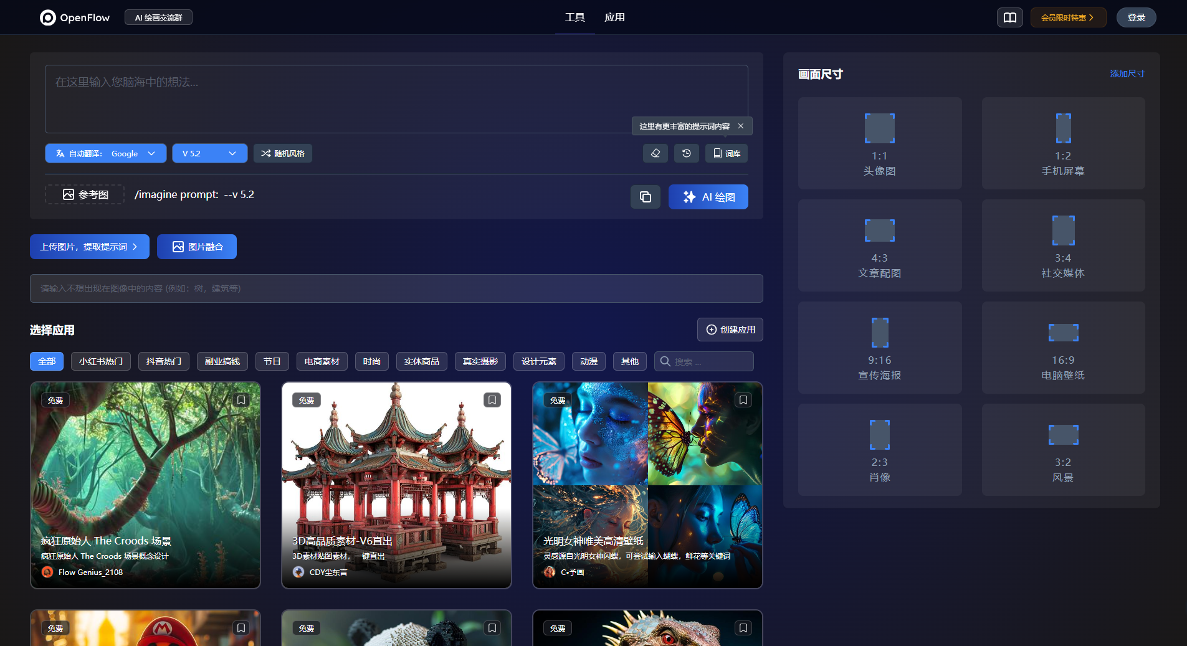Click the AI 绘图 generate button

click(x=708, y=197)
